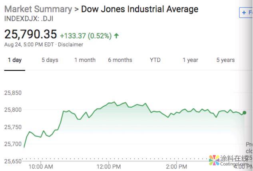Click the 12:00 PM time axis label
This screenshot has height=171, width=253.
[109, 166]
